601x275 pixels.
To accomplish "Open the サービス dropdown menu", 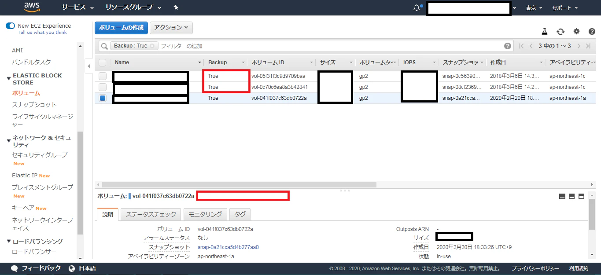I will tap(78, 7).
